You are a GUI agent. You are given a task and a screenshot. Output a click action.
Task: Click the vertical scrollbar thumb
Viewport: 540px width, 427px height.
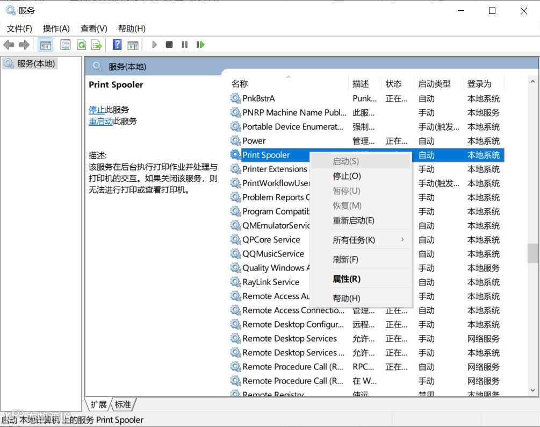[x=533, y=253]
